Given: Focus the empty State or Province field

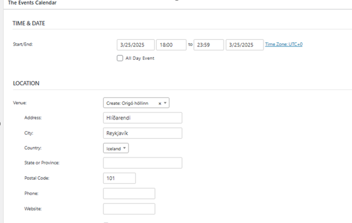Looking at the screenshot, I should click(x=143, y=163).
